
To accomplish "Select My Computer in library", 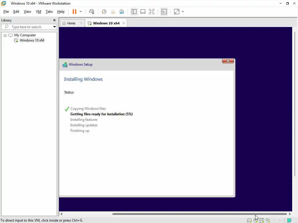I will [25, 35].
